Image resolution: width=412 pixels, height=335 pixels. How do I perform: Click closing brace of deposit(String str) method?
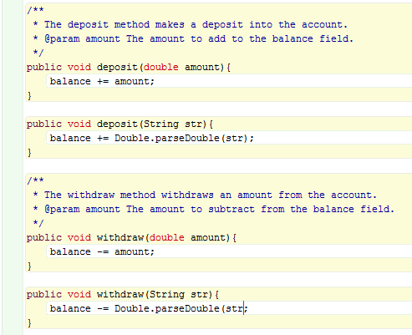(x=29, y=153)
